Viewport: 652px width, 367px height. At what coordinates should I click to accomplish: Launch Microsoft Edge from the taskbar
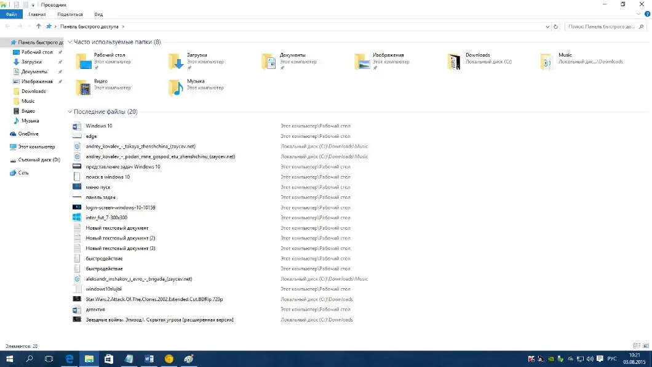point(69,358)
